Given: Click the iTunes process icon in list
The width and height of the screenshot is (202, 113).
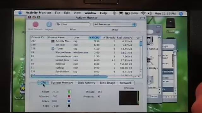Looking at the screenshot, I should pyautogui.click(x=53, y=49).
